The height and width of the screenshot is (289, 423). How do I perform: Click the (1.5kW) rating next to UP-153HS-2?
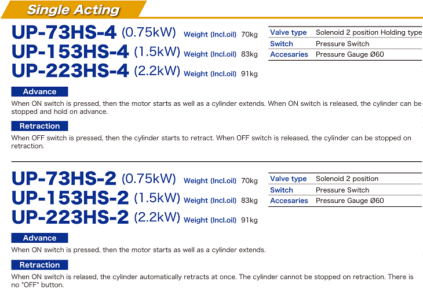tap(156, 198)
